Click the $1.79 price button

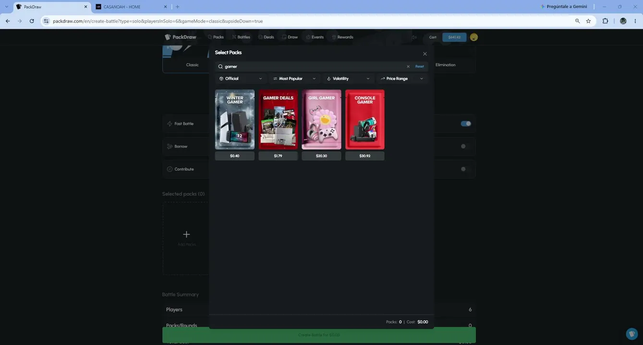(x=278, y=156)
